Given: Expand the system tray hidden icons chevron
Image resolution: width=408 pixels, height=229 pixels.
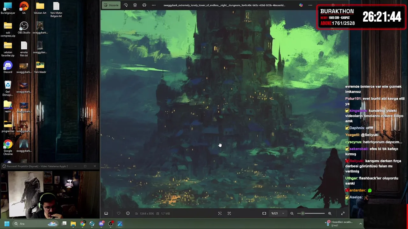Looking at the screenshot, I should (x=361, y=224).
